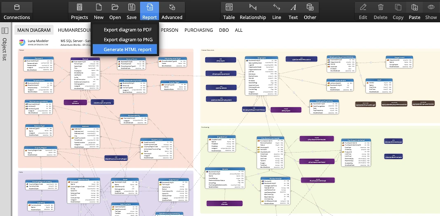Switch to the HUMANRESOURCES diagram tab

pos(74,30)
